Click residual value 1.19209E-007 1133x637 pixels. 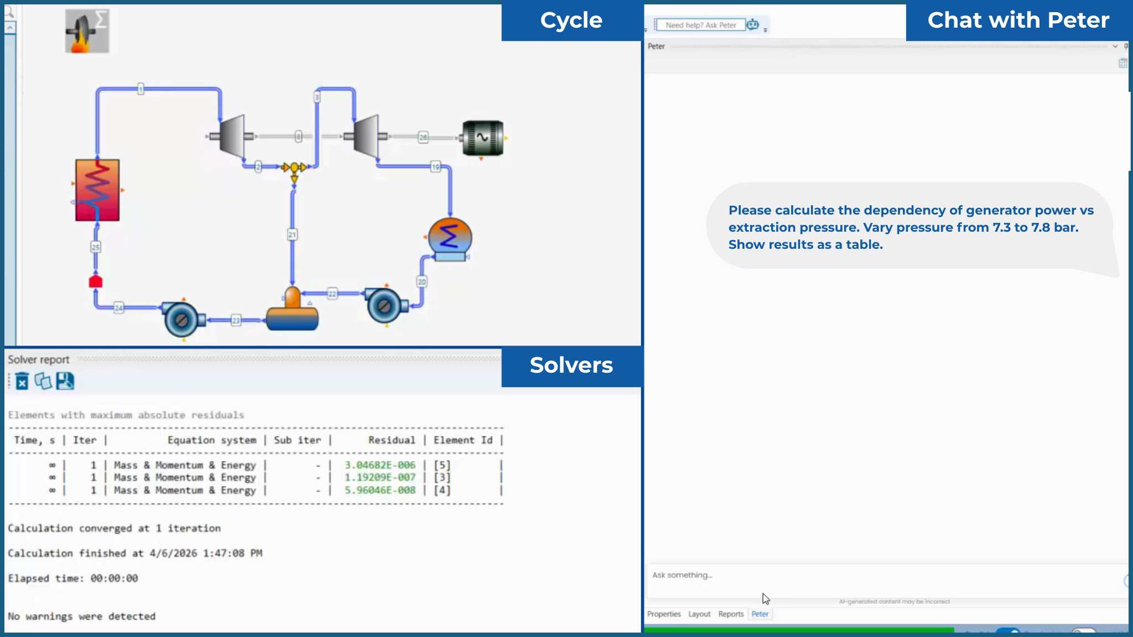[x=380, y=477]
